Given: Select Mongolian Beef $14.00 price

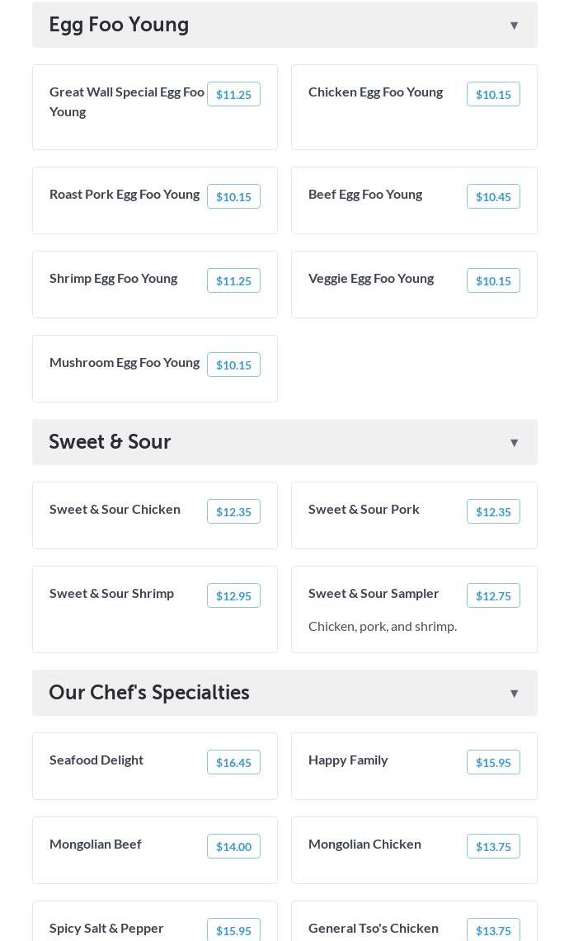Looking at the screenshot, I should 233,847.
